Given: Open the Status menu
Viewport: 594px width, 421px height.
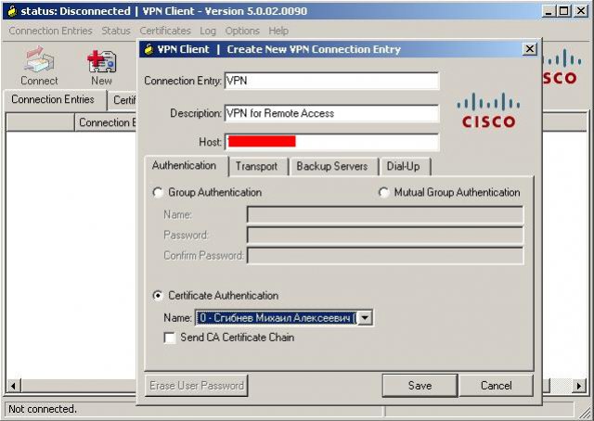Looking at the screenshot, I should pyautogui.click(x=115, y=31).
